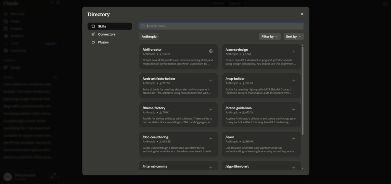This screenshot has height=184, width=391.
Task: Add the /web-artifacts-builder skill via plus
Action: 211,80
